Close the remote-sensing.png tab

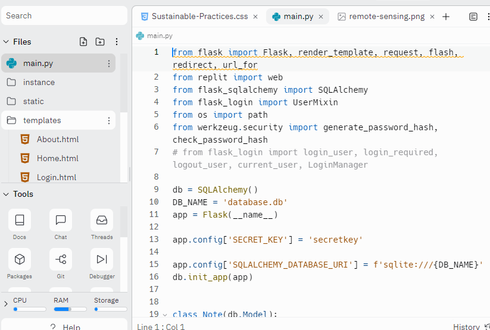432,17
